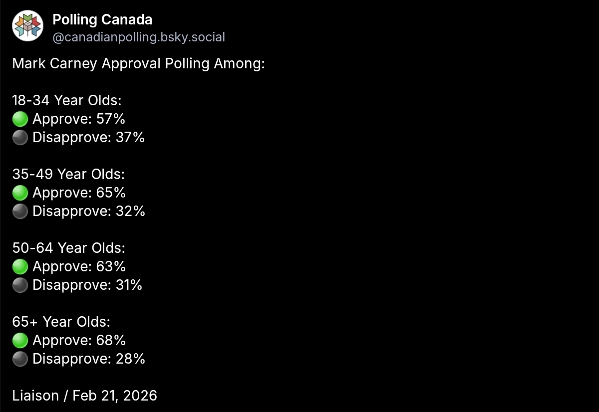599x412 pixels.
Task: Click the Approve: 57% text
Action: click(x=79, y=119)
